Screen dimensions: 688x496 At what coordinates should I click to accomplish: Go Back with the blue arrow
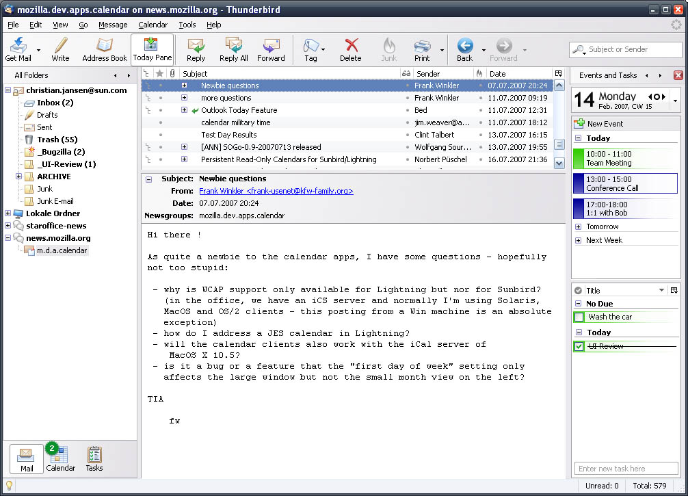pos(464,49)
